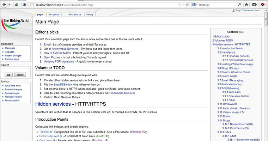Image resolution: width=268 pixels, height=141 pixels.
Task: Go to the browser Home page icon
Action: click(246, 5)
